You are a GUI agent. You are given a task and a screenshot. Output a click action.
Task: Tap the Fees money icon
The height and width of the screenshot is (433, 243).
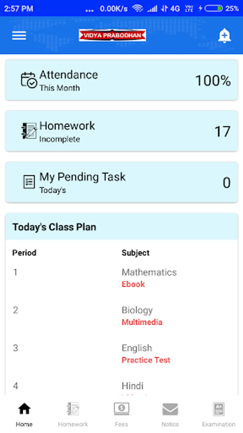tap(121, 409)
